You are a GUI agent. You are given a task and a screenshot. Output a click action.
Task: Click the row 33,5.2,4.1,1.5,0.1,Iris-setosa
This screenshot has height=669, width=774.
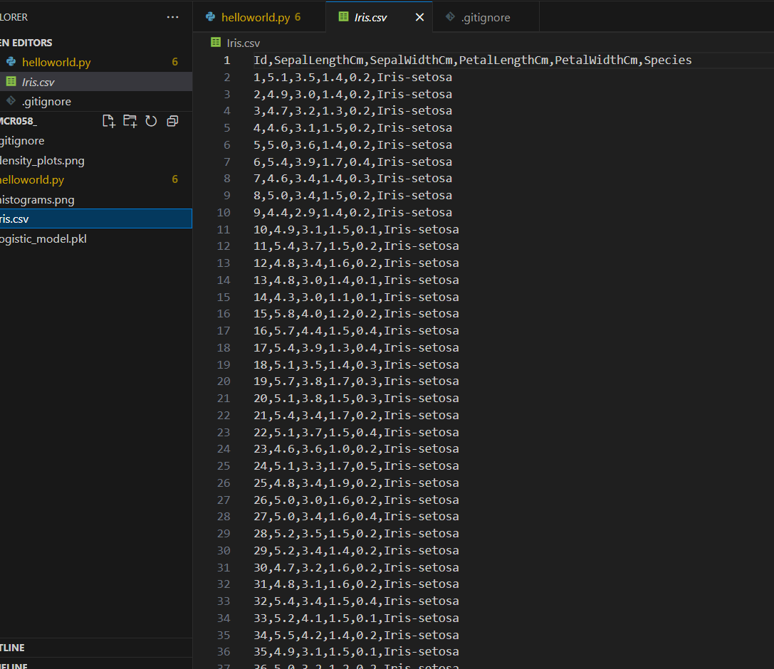tap(356, 618)
